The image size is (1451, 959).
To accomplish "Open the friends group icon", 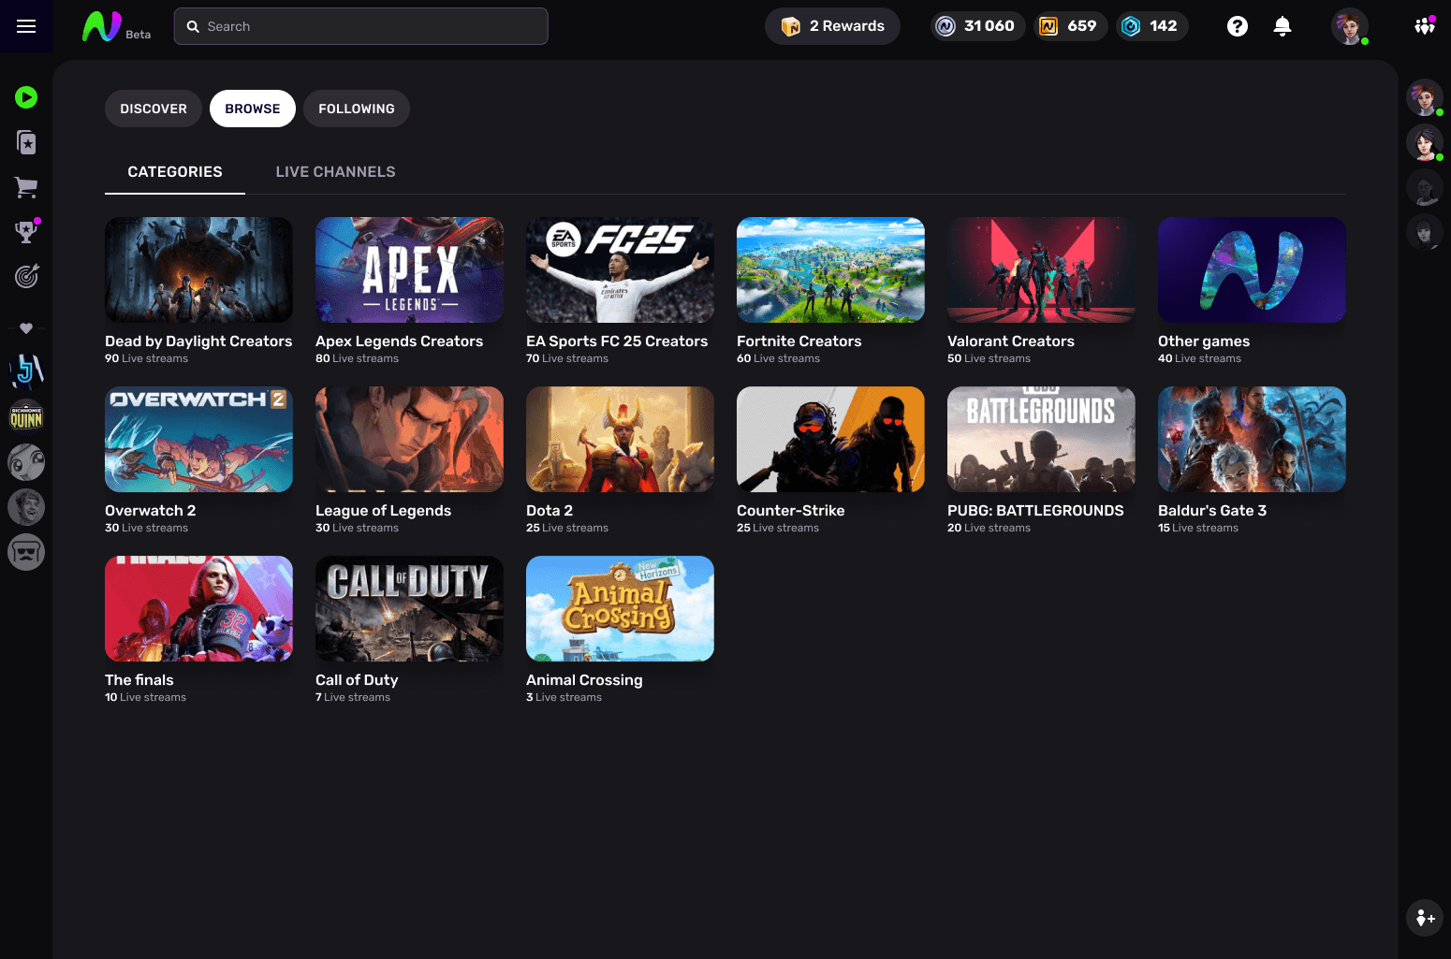I will [1425, 26].
